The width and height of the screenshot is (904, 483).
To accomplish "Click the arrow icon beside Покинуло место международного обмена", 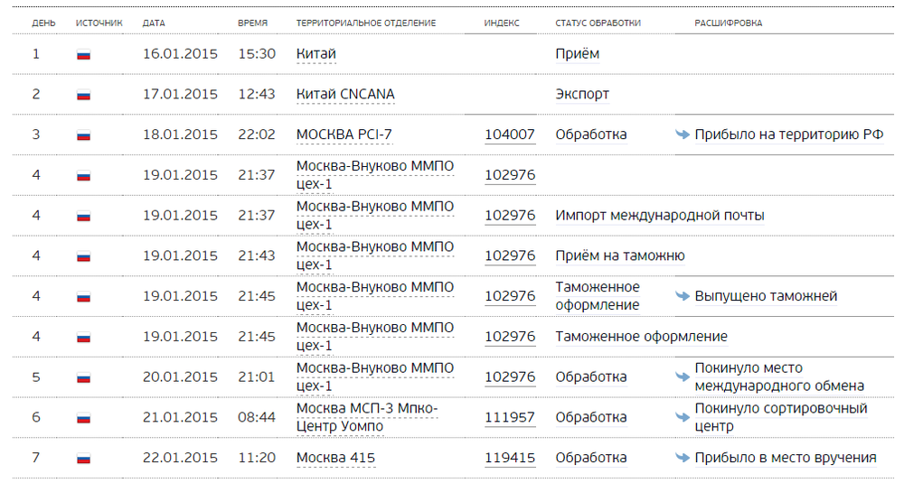I will click(x=683, y=377).
